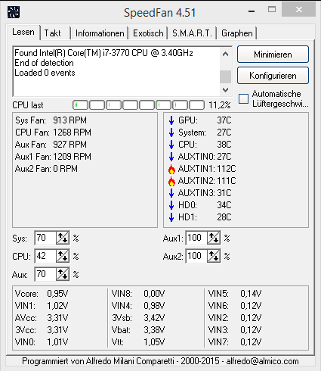This screenshot has width=321, height=371.
Task: Click the down arrow icon beside CPU temperature
Action: (x=171, y=145)
